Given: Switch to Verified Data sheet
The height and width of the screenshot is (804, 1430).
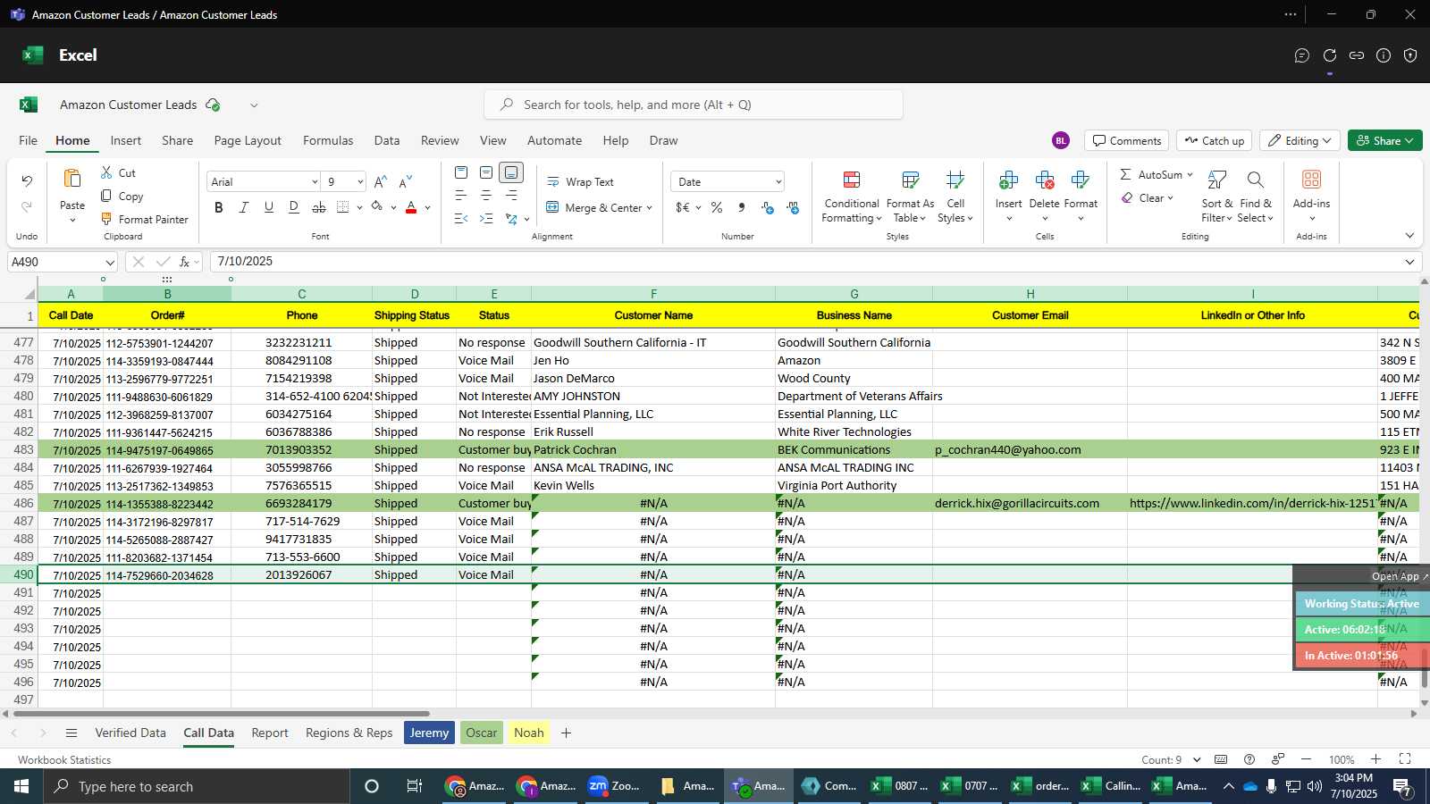Looking at the screenshot, I should click(x=130, y=733).
